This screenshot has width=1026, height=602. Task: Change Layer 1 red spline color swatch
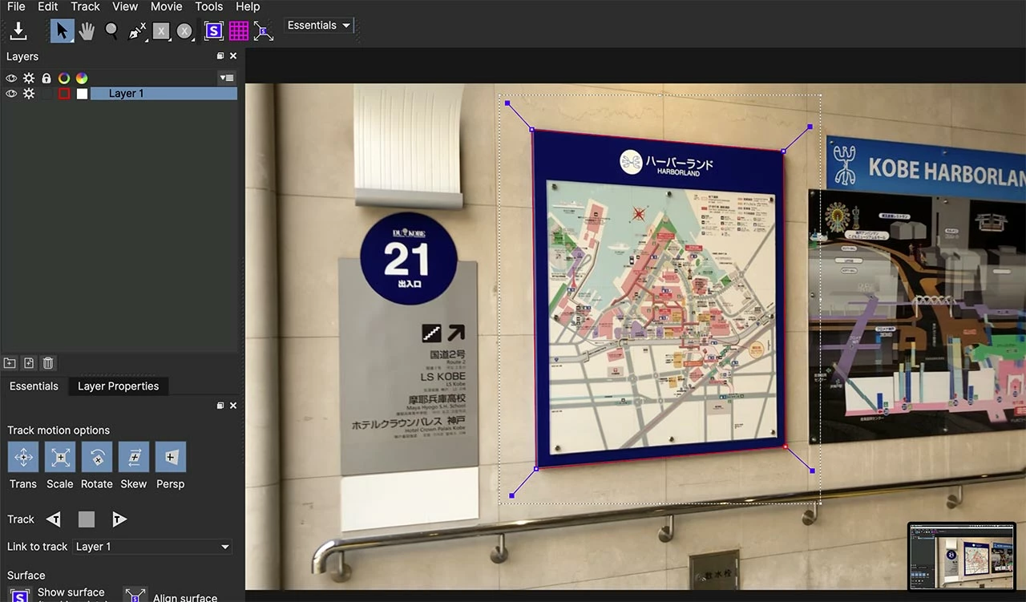pyautogui.click(x=64, y=94)
